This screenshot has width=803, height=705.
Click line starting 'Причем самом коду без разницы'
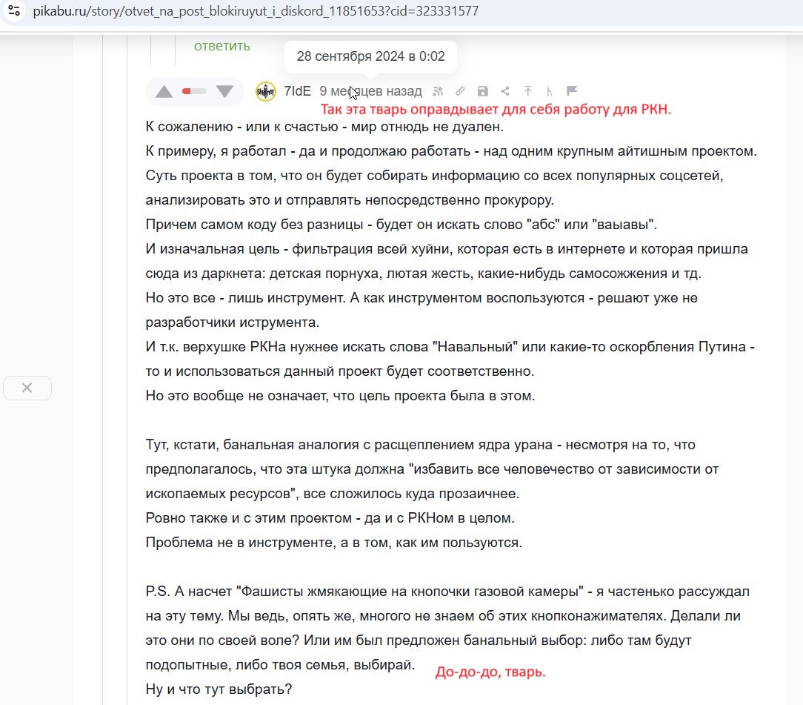(401, 225)
